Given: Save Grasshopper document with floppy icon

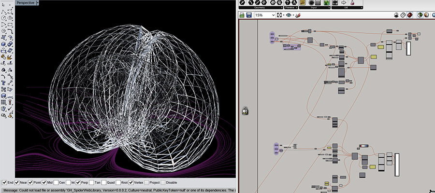Looking at the screenshot, I should [249, 15].
